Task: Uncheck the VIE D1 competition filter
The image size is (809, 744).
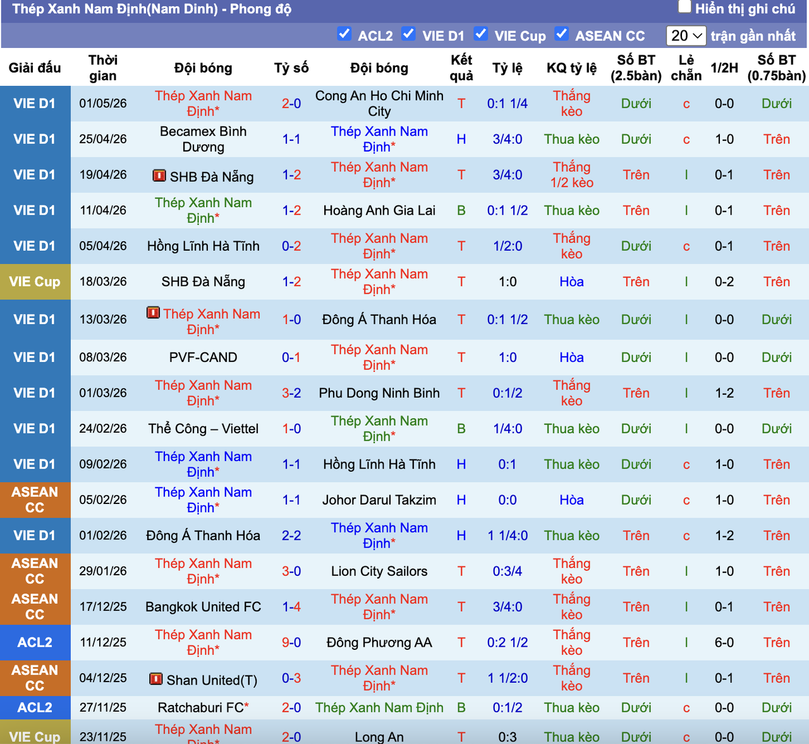Action: (409, 33)
